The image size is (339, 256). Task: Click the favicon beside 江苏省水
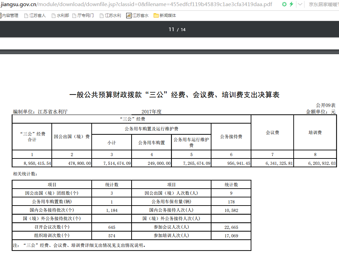click(x=129, y=16)
